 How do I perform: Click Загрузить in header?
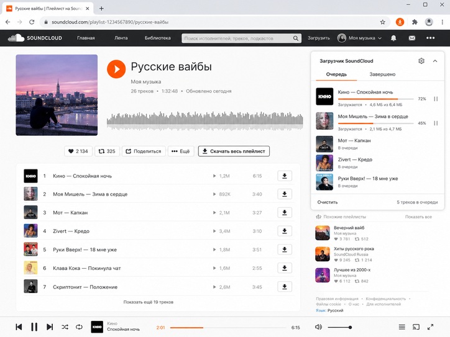(x=319, y=38)
